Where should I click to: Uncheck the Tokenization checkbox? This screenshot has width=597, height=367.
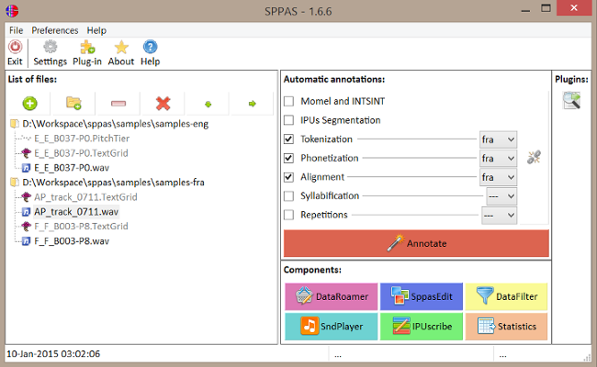point(289,139)
